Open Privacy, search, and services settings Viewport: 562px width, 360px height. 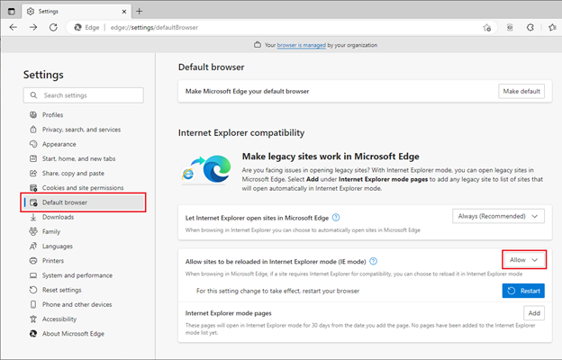(x=81, y=130)
